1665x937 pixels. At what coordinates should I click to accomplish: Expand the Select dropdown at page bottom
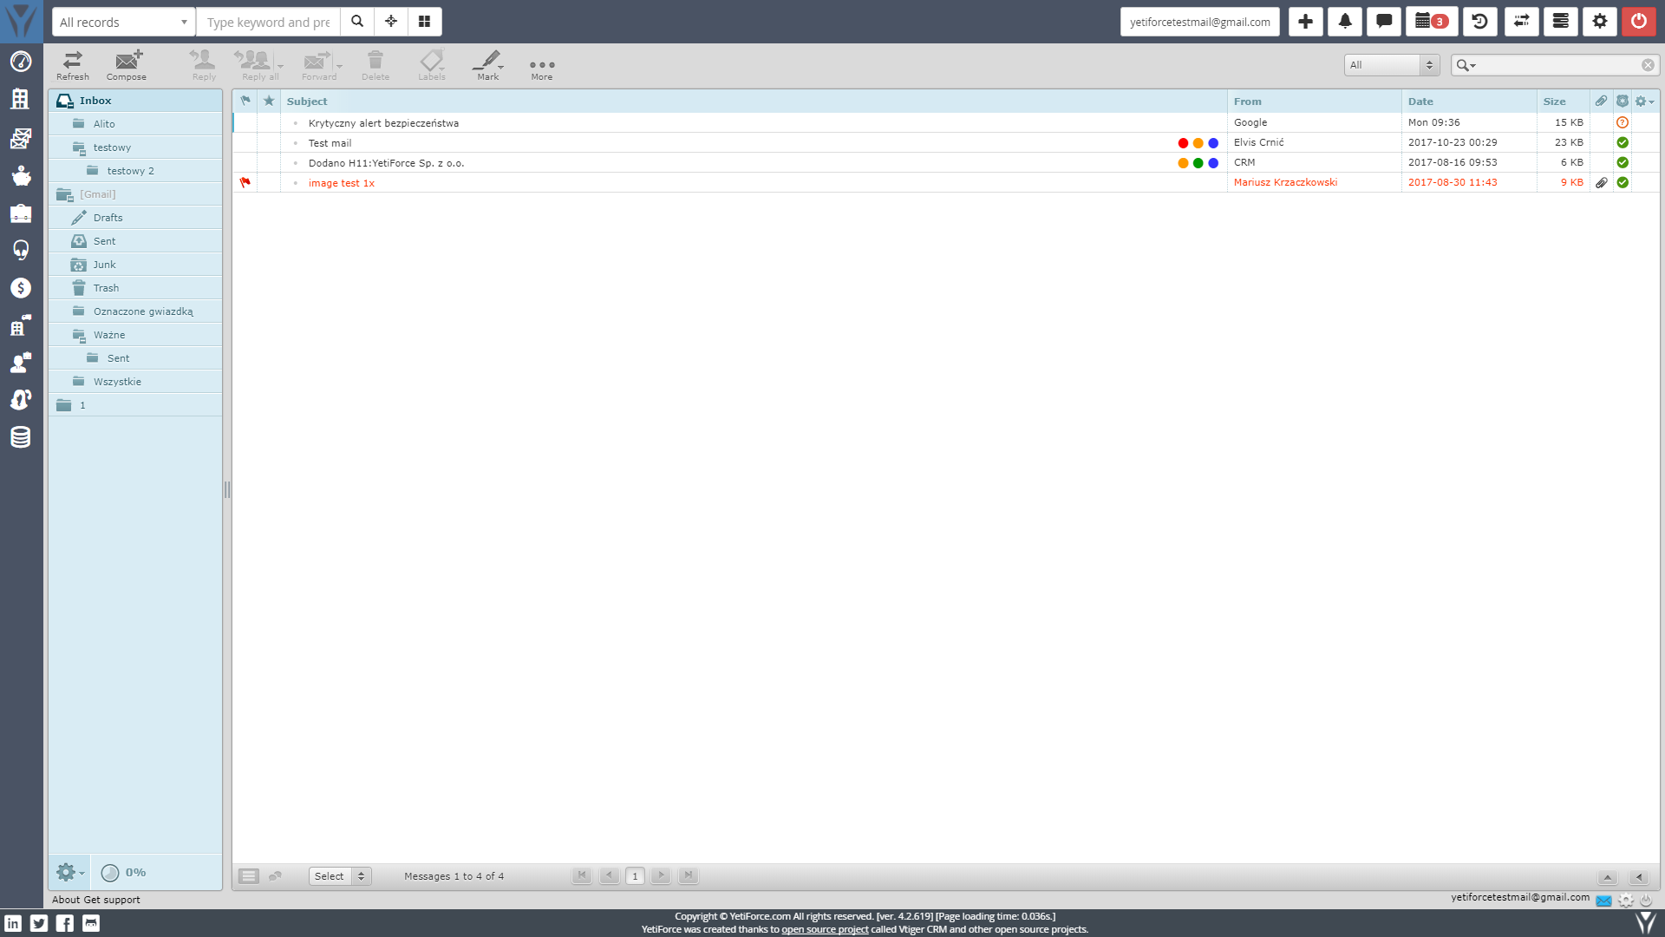340,876
